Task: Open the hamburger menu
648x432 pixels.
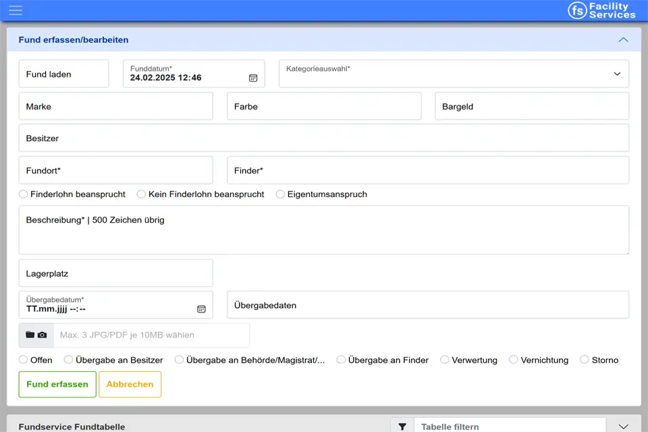Action: click(16, 10)
